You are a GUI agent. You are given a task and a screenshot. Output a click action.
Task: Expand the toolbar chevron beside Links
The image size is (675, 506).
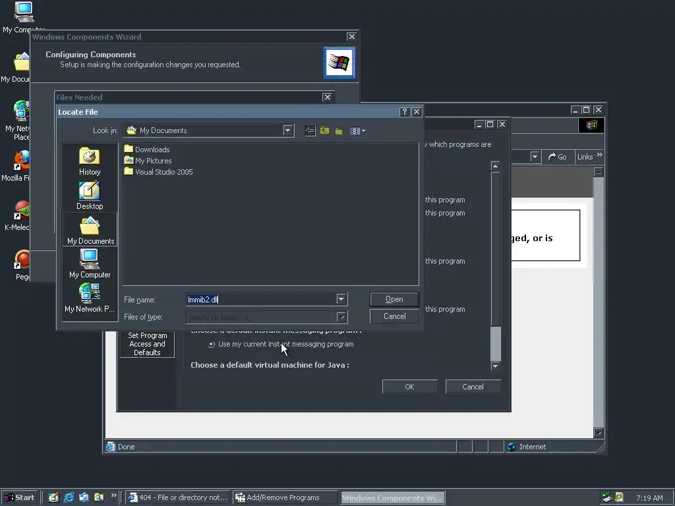(600, 155)
